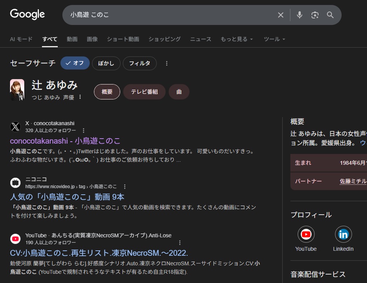
Task: Expand the もっと見る dropdown
Action: pos(236,39)
